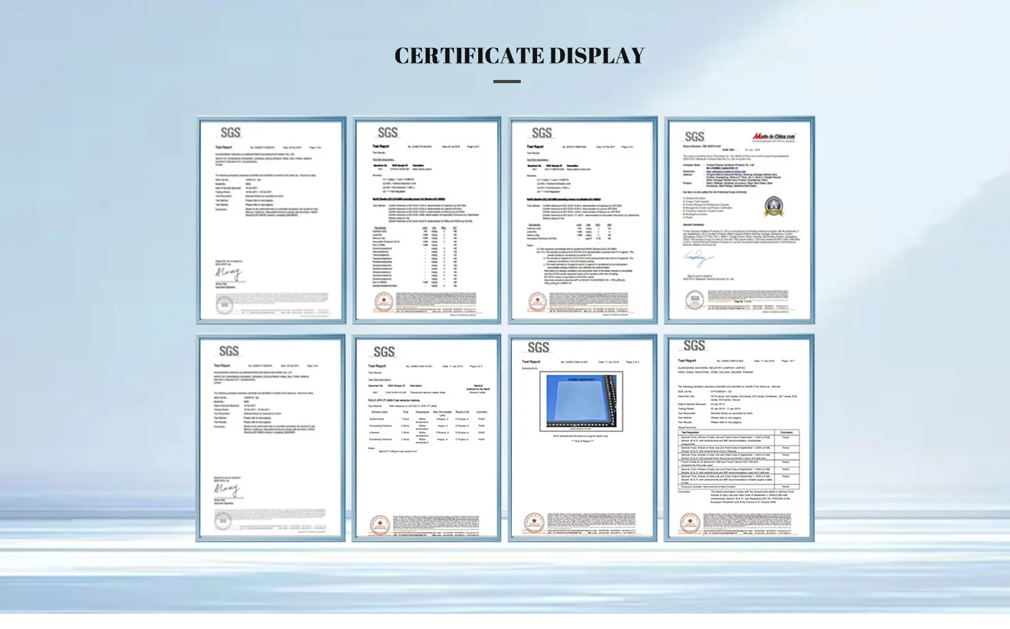Click the gold award badge on audit report
Screen dimensions: 1010x629
click(x=773, y=206)
